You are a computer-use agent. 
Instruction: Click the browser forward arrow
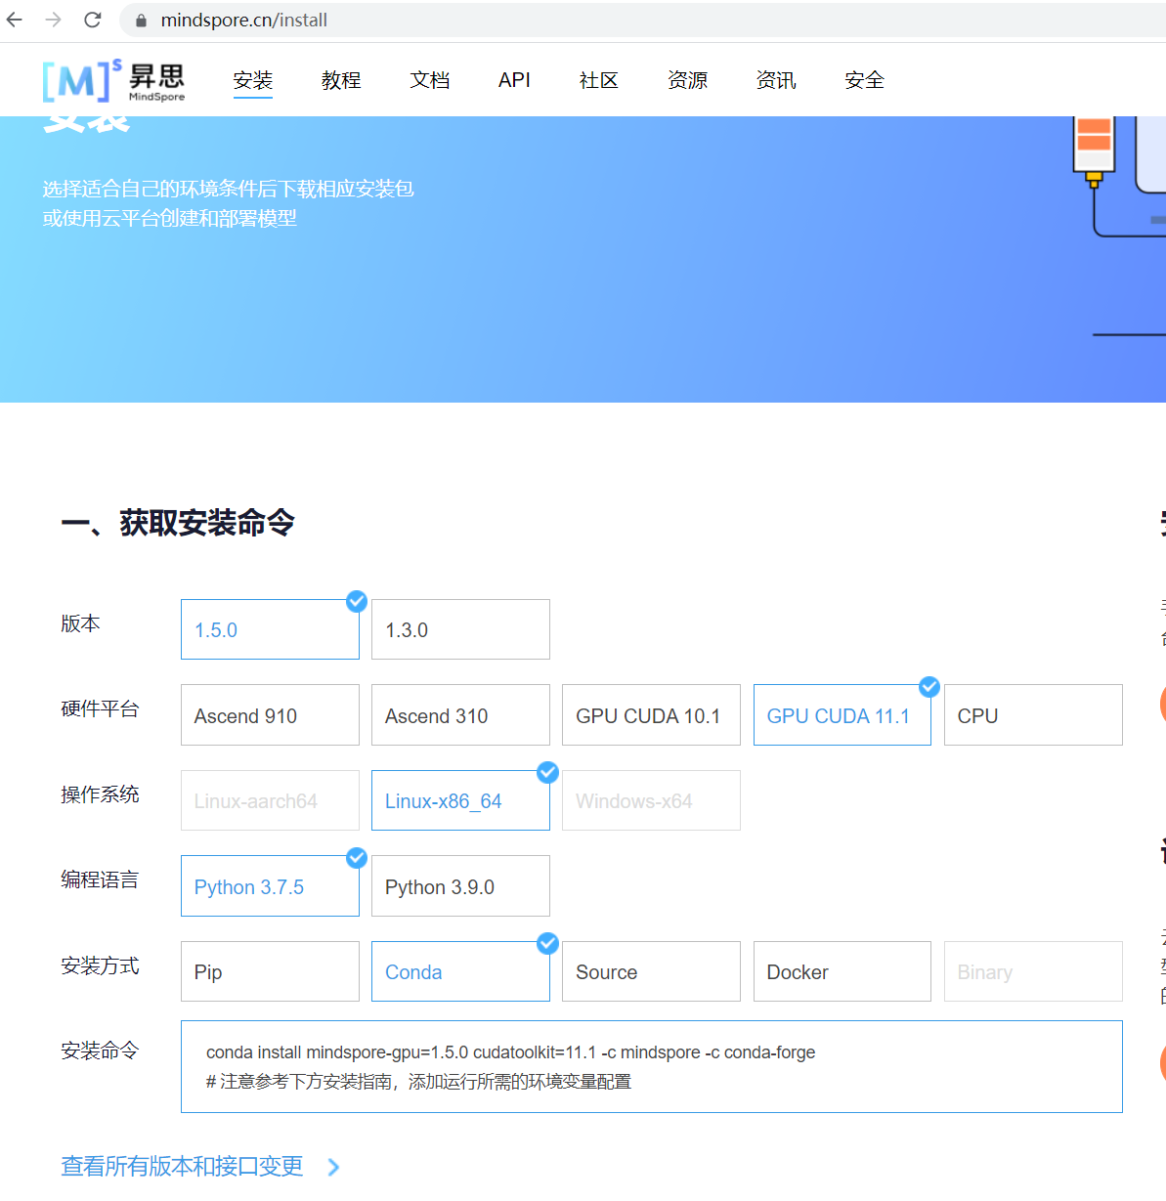click(x=54, y=20)
